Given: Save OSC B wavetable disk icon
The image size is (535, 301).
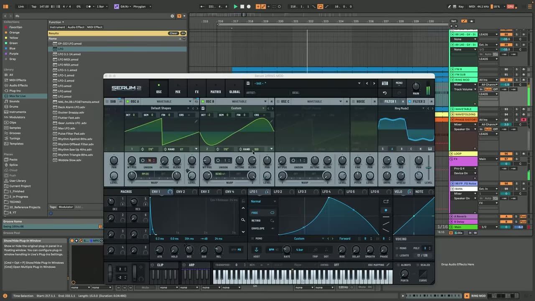Looking at the screenshot, I should (x=203, y=108).
